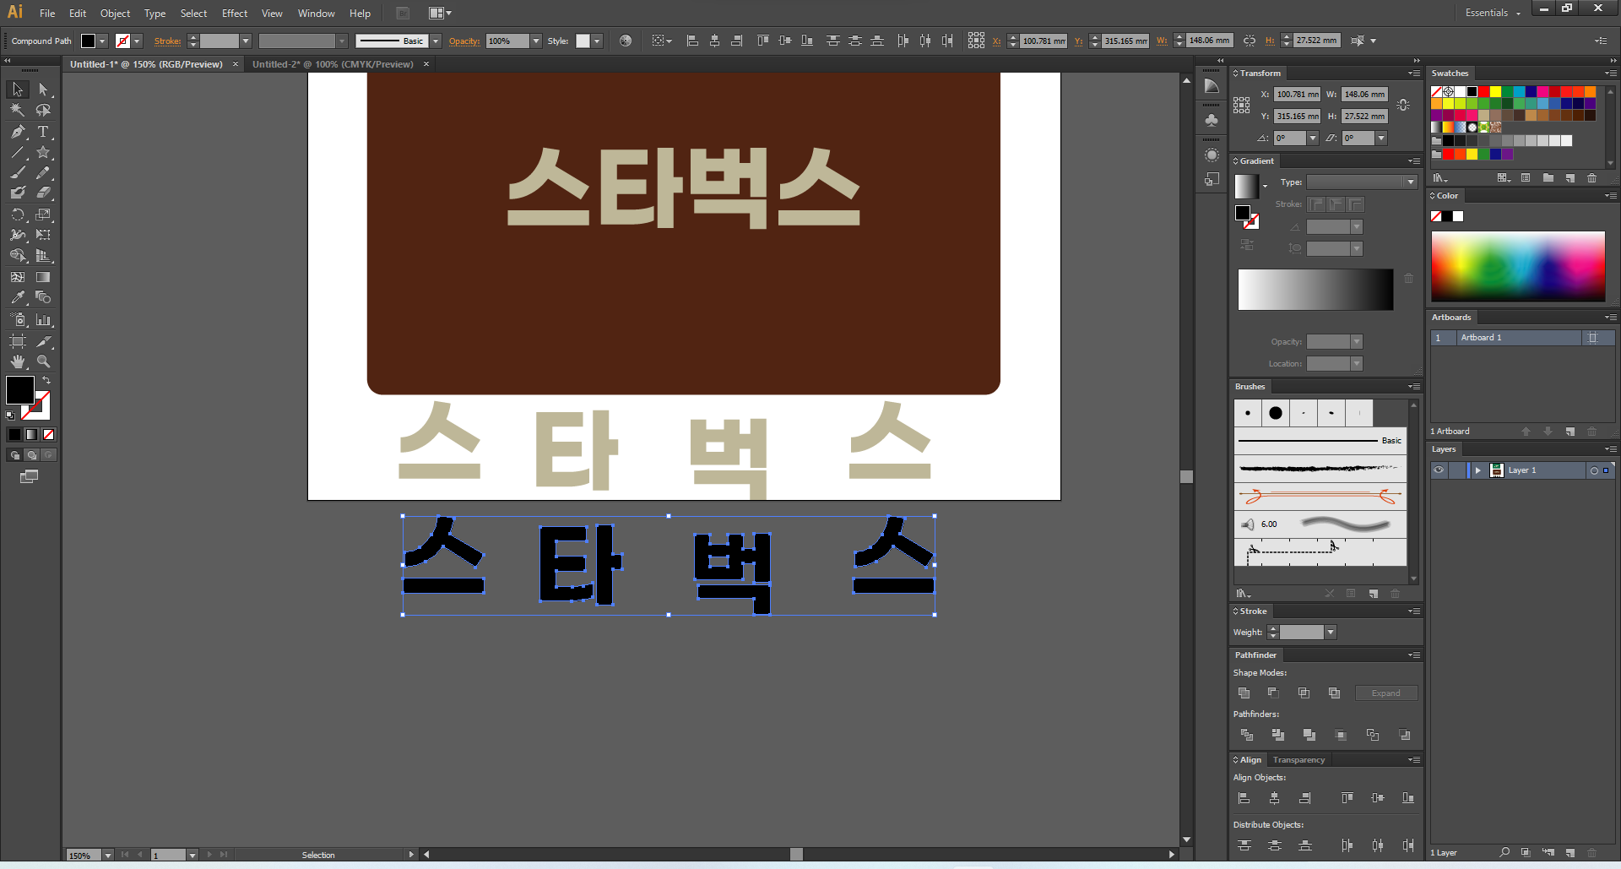The height and width of the screenshot is (869, 1621).
Task: Toggle Draw Behind mode
Action: [x=31, y=455]
